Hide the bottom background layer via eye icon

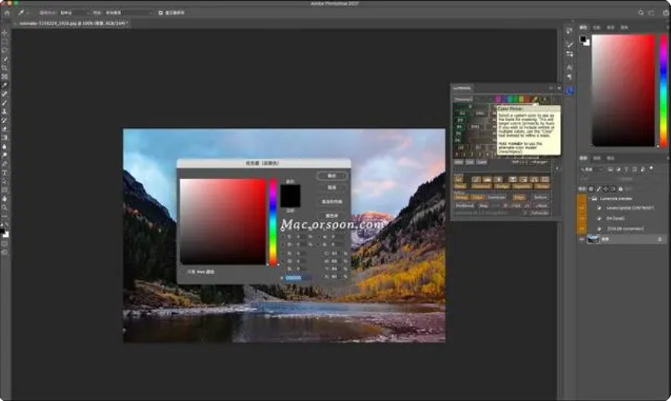coord(582,239)
